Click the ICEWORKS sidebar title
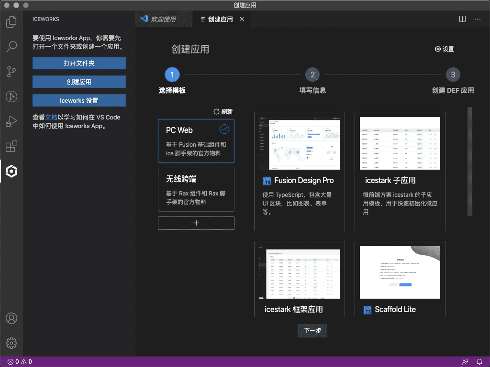The height and width of the screenshot is (367, 490). pyautogui.click(x=46, y=19)
